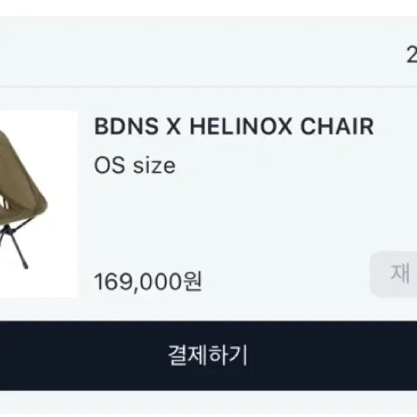
Task: Select the greyed-out 재 button
Action: (394, 274)
